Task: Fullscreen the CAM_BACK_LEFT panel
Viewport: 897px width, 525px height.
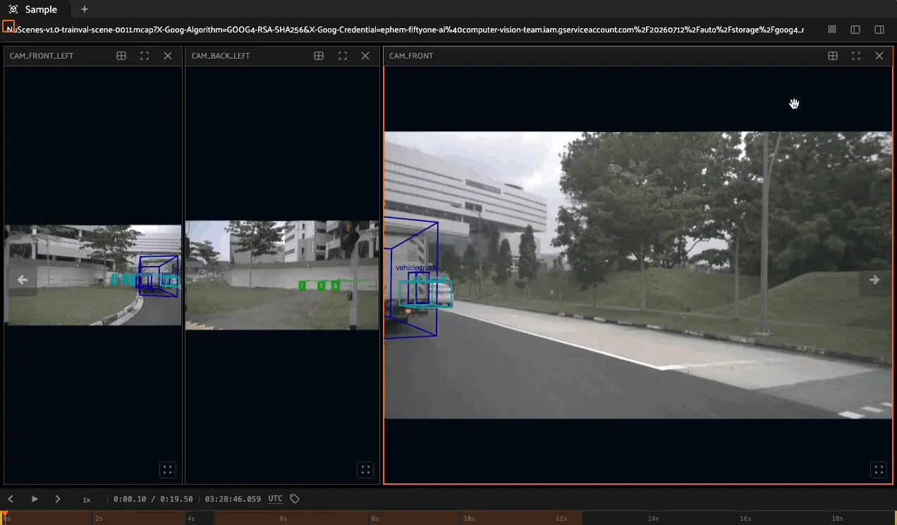Action: [342, 56]
